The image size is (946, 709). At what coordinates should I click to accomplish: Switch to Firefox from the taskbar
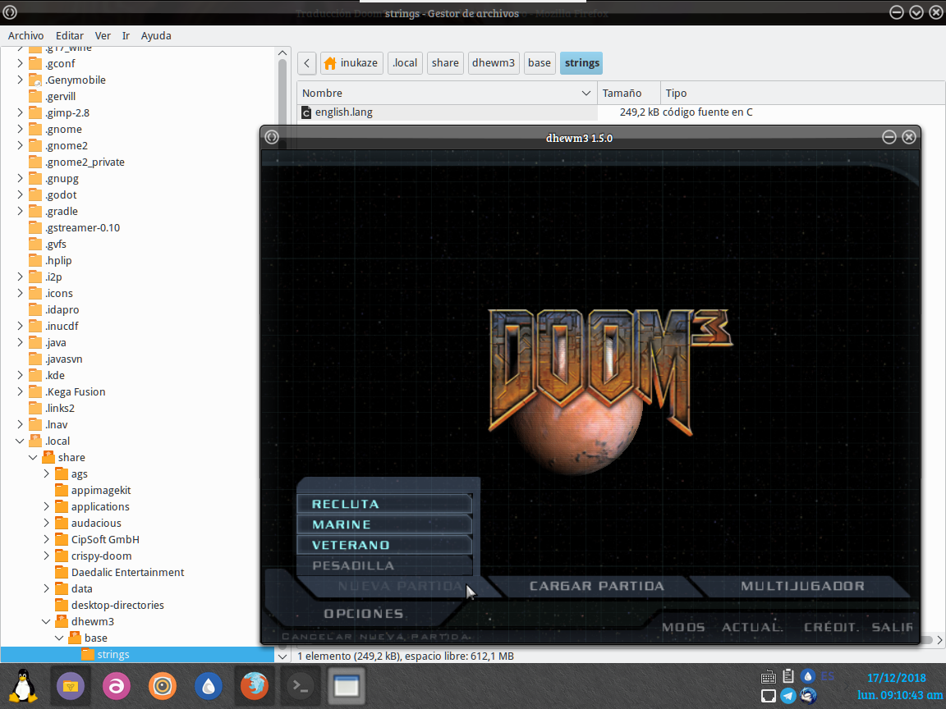[x=254, y=686]
